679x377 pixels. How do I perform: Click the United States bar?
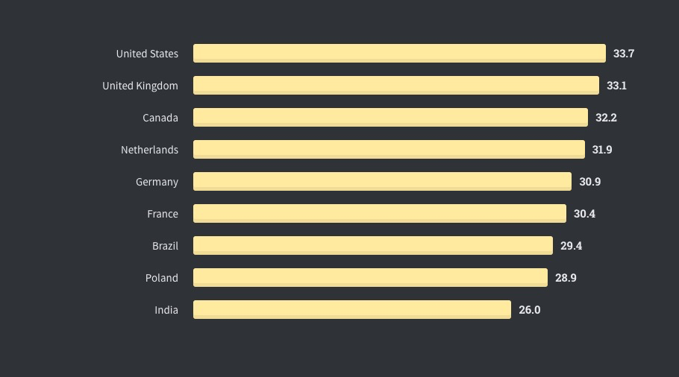click(399, 54)
